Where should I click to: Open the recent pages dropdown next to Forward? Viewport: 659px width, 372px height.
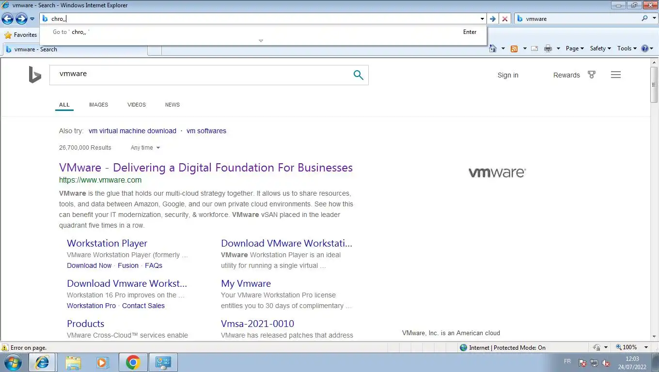coord(32,19)
